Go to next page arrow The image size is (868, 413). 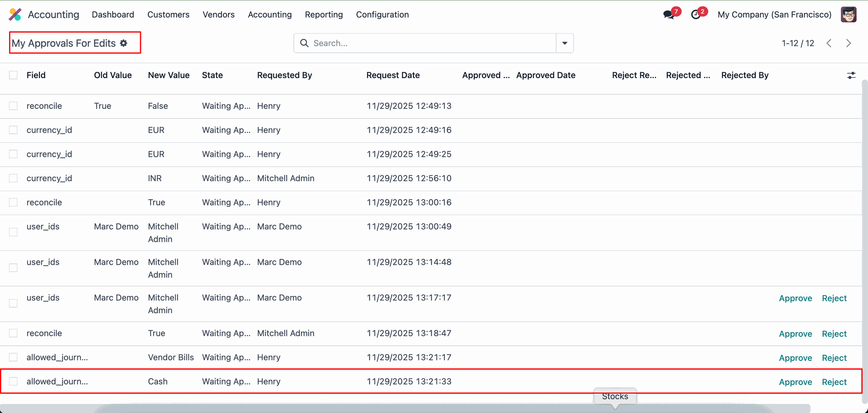[849, 43]
